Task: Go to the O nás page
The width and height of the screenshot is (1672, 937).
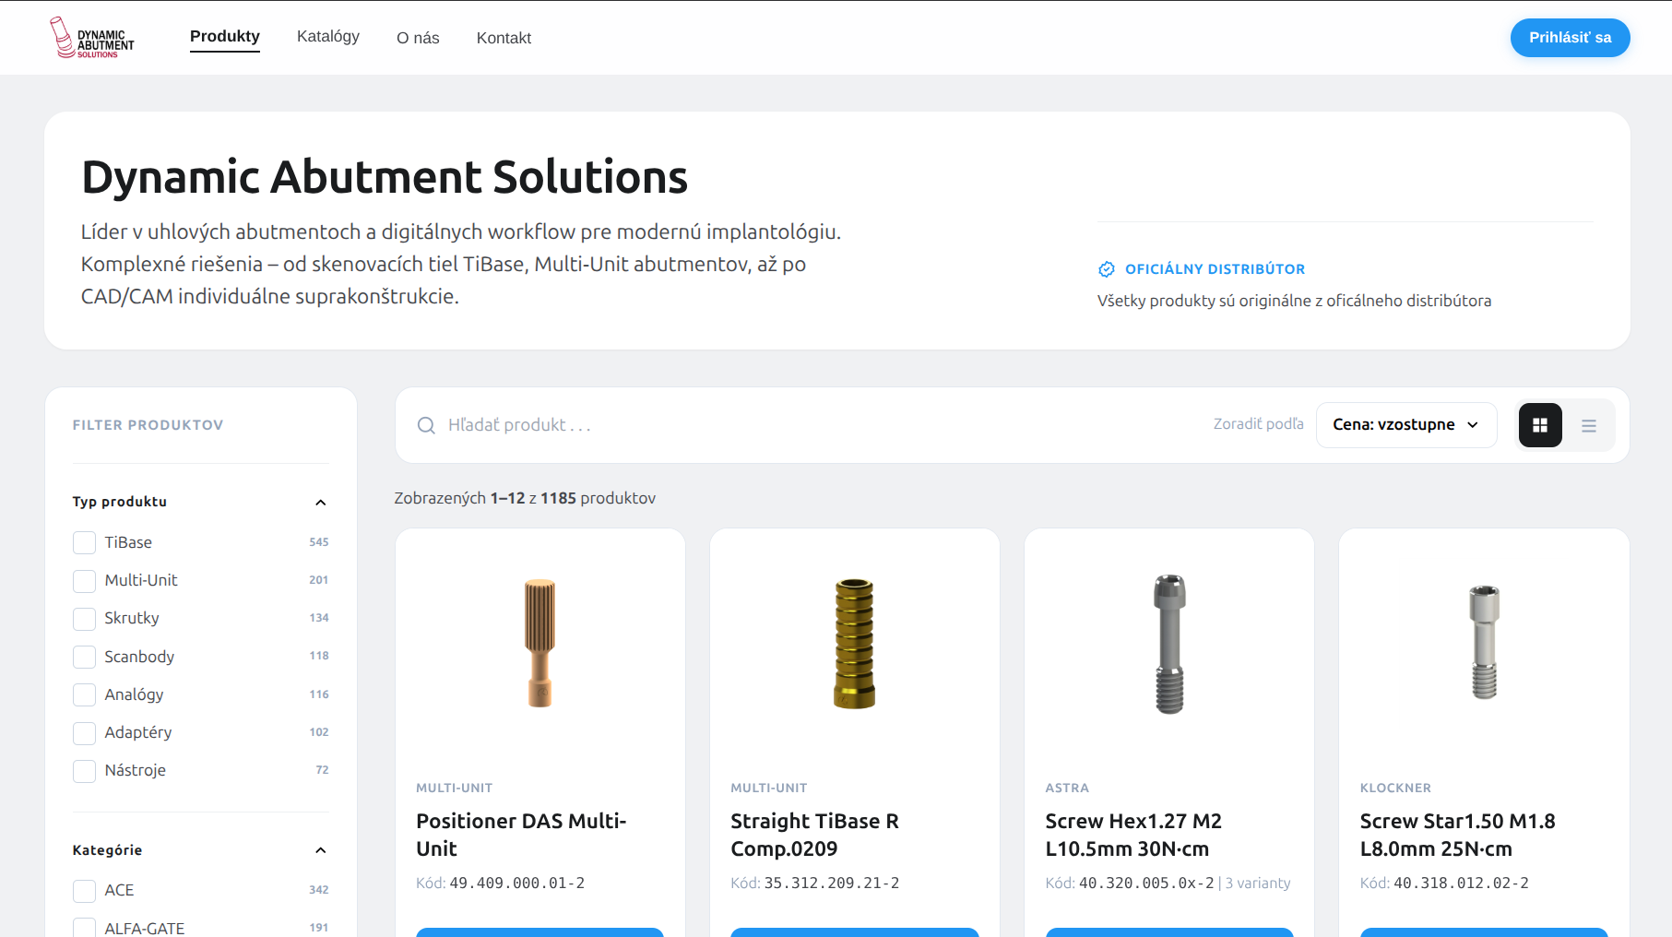Action: point(418,38)
